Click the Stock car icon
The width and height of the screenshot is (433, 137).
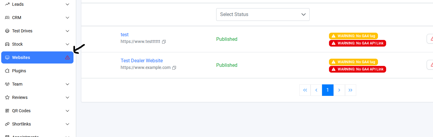pyautogui.click(x=7, y=44)
